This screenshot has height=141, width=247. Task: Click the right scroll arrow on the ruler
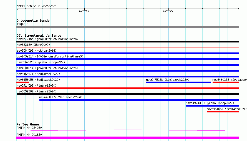point(238,9)
